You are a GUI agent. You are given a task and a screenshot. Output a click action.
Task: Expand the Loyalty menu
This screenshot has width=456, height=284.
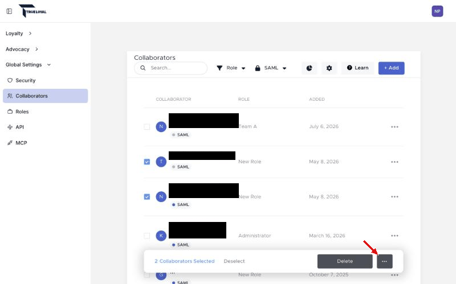point(19,34)
